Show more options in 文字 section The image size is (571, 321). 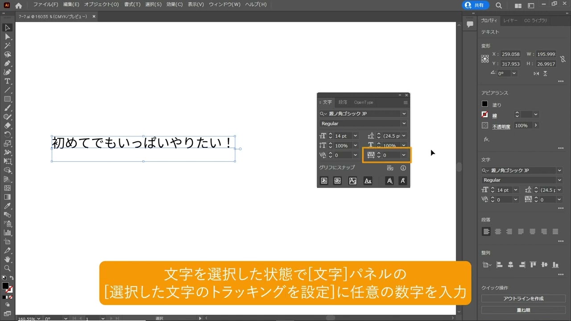[x=561, y=208]
